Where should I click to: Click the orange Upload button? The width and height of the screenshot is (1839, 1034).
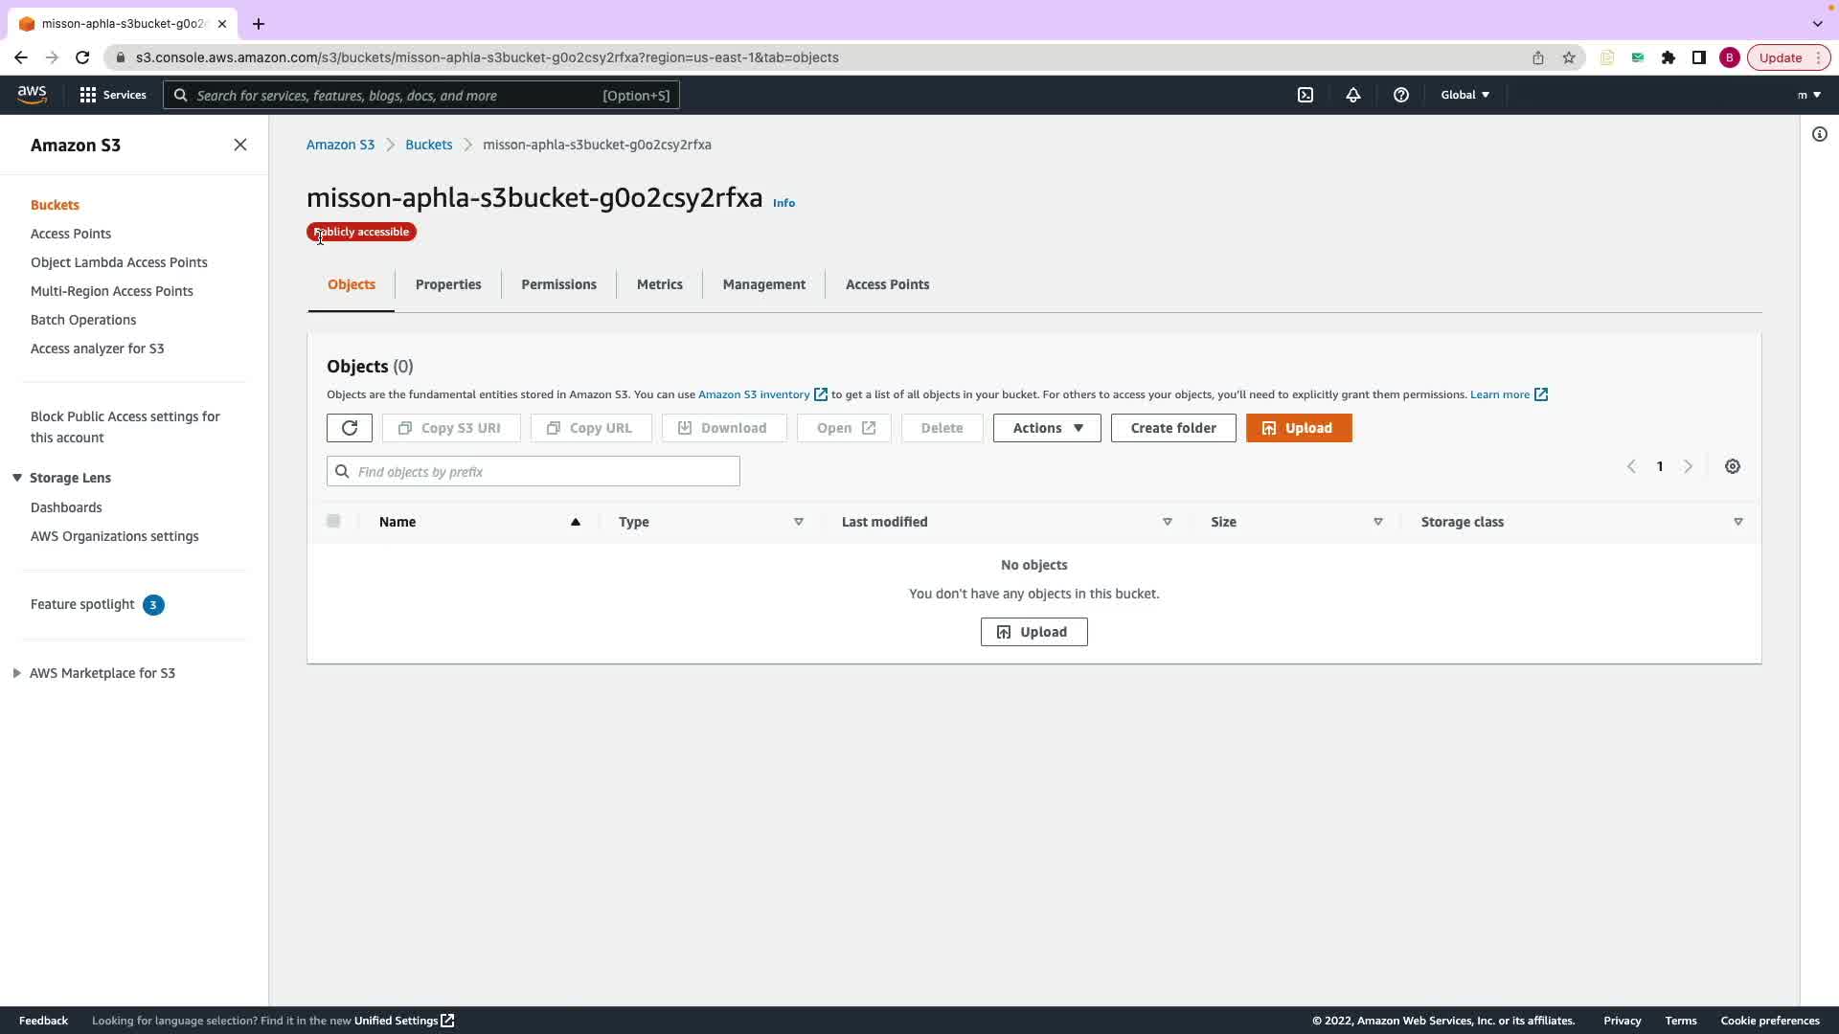click(x=1299, y=428)
